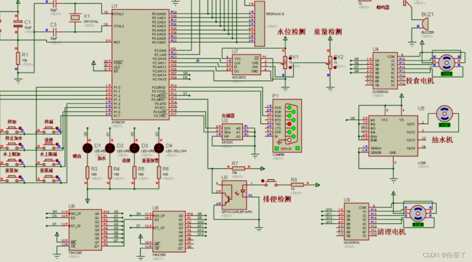Select resistor R1 10k
Image resolution: width=472 pixels, height=262 pixels.
18,59
